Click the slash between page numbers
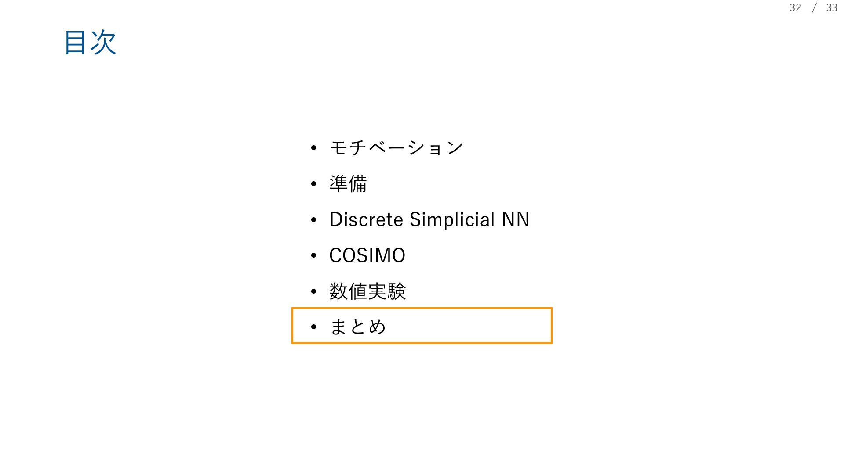Screen dimensions: 844x474 coord(814,8)
